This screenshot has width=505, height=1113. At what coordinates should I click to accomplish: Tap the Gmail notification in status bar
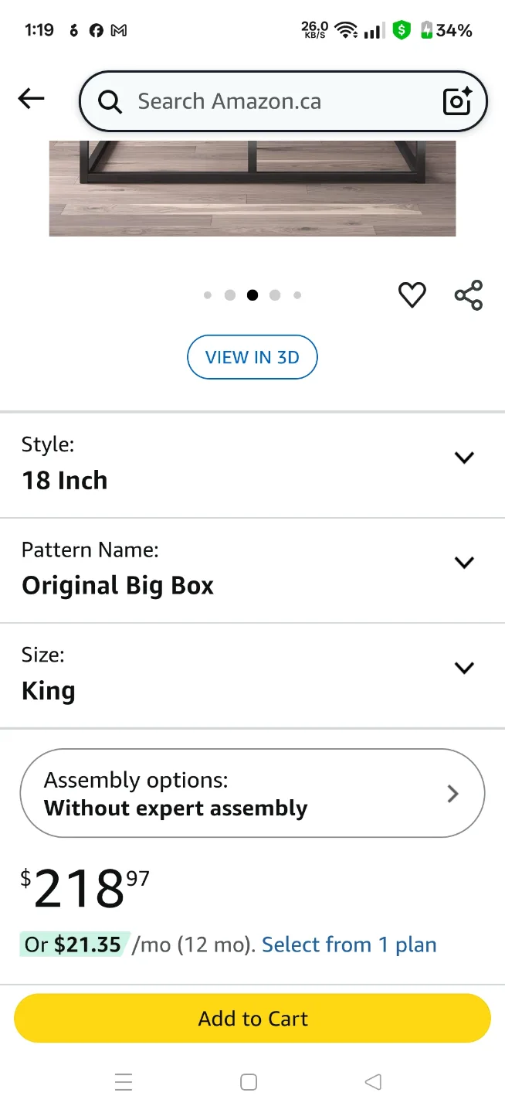(x=120, y=30)
